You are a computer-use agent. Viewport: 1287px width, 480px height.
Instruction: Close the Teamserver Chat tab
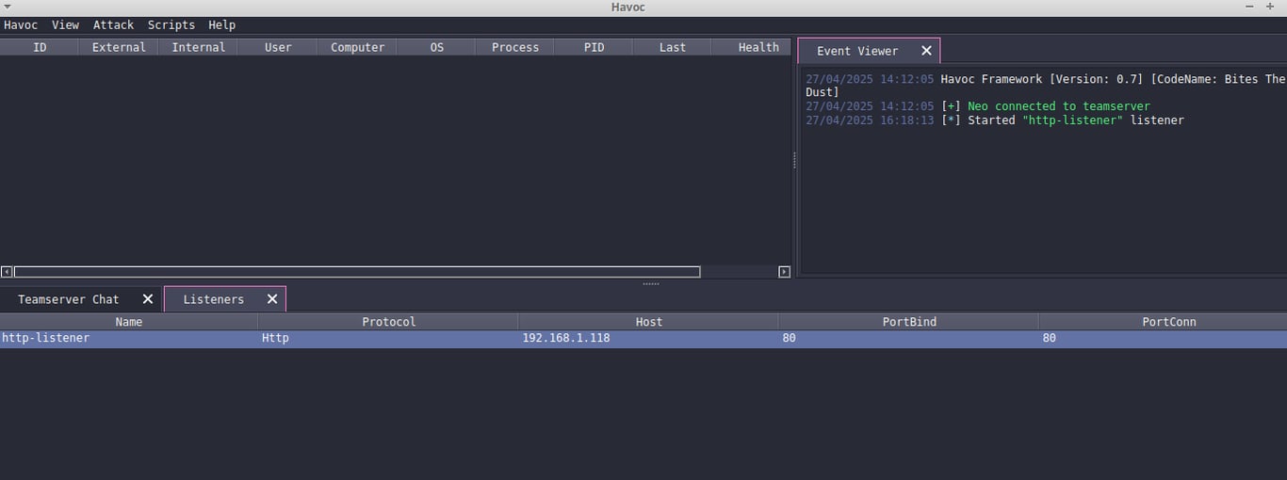click(x=148, y=299)
